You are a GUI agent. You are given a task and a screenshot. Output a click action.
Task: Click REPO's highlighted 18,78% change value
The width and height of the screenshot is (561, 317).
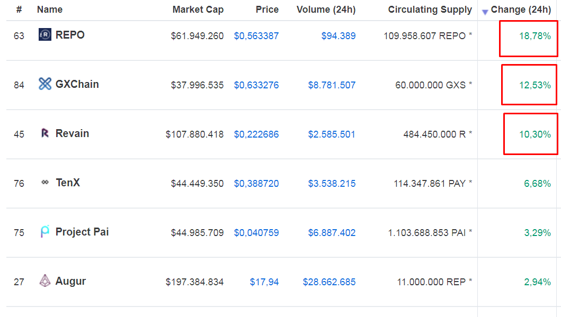(535, 36)
